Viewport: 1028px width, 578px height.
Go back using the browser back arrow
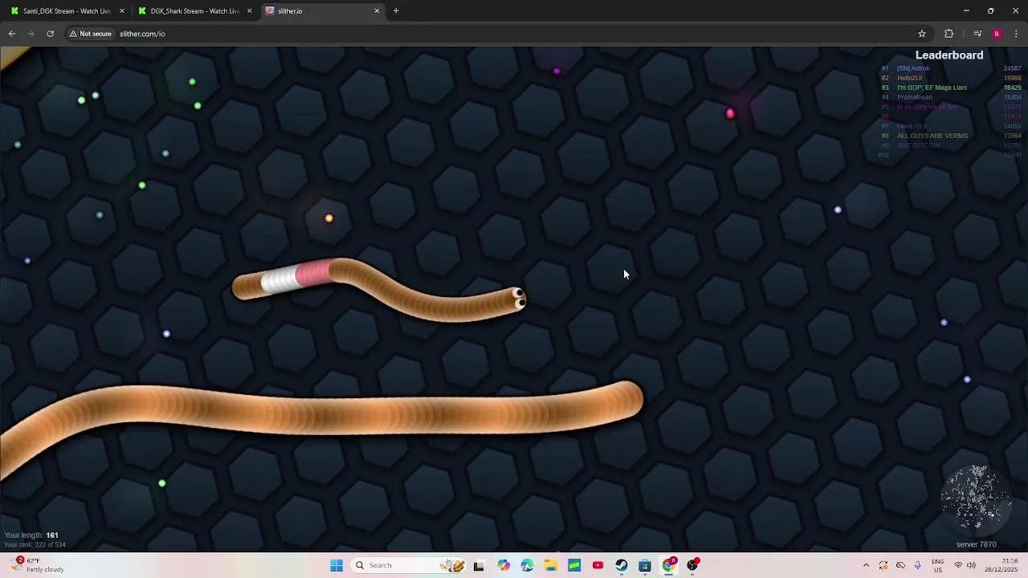tap(12, 34)
